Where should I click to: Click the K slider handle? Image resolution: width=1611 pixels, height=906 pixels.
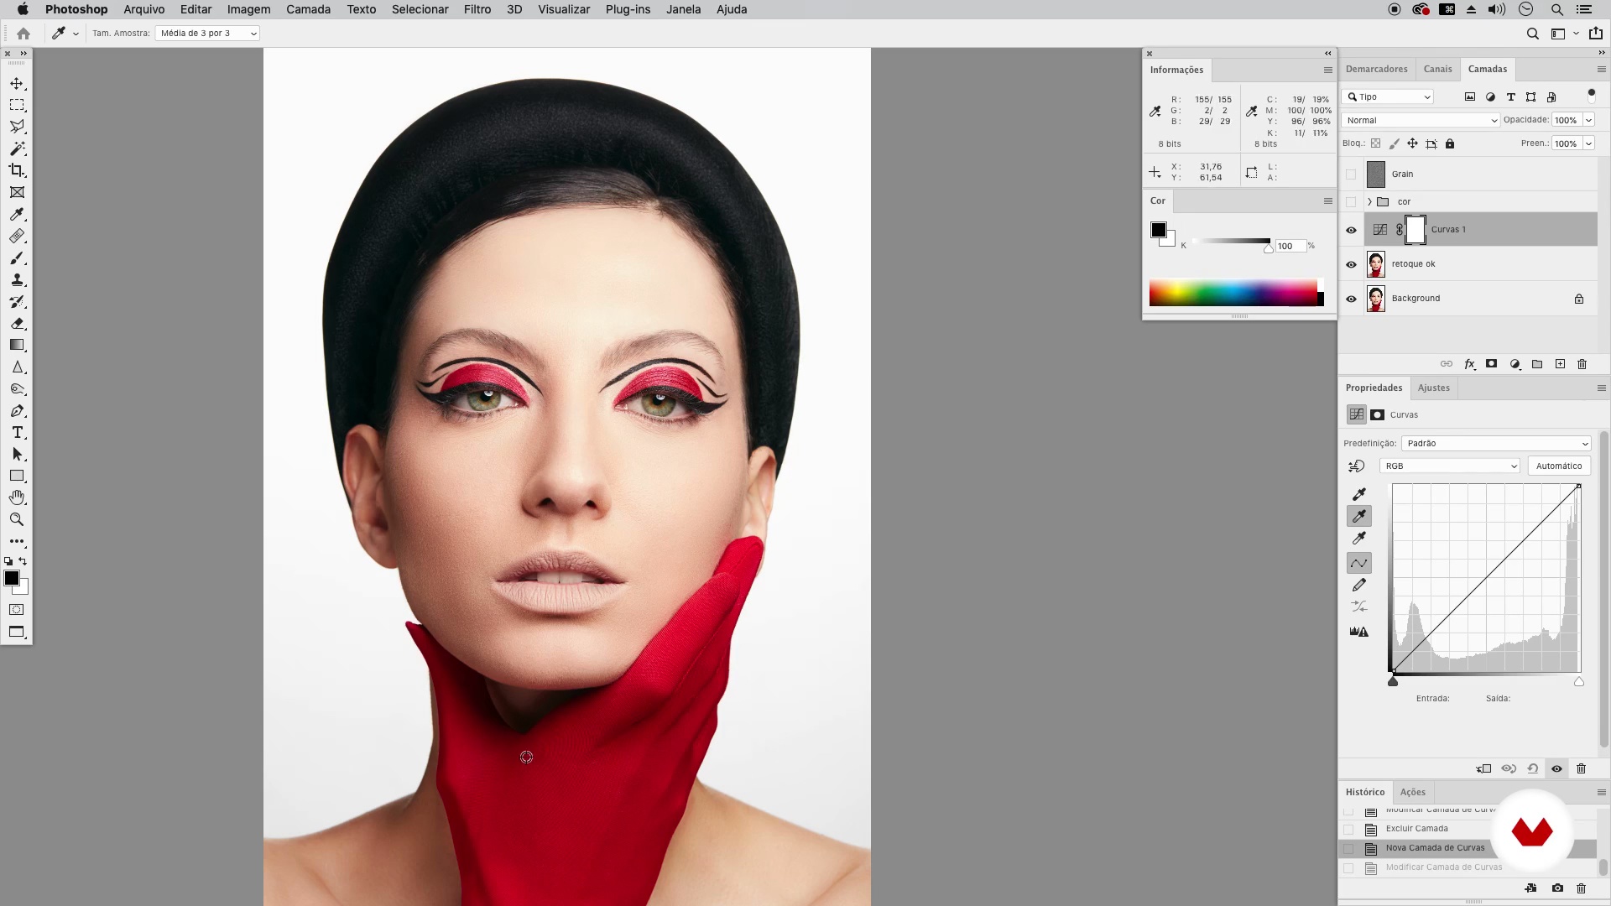(x=1269, y=248)
